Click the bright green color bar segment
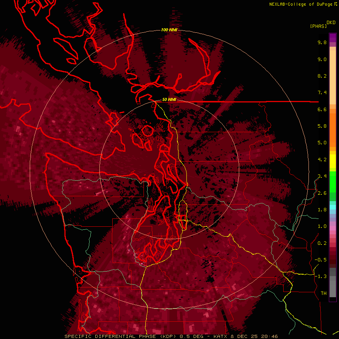This screenshot has height=339, width=339. click(333, 182)
